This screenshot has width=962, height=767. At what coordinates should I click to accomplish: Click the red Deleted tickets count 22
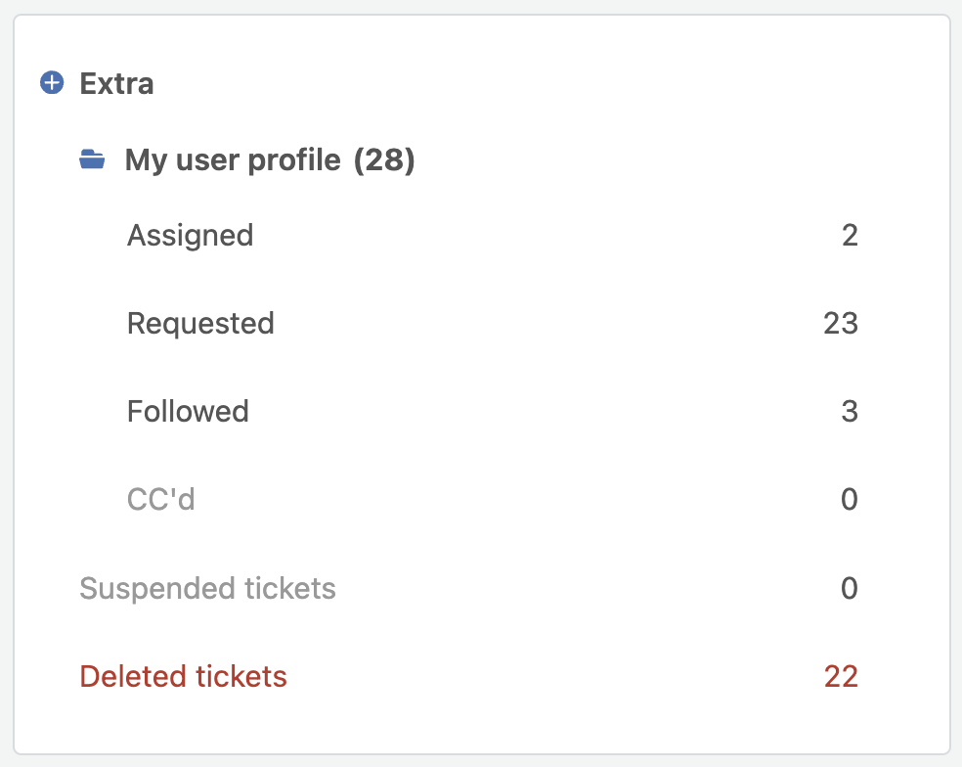tap(841, 677)
